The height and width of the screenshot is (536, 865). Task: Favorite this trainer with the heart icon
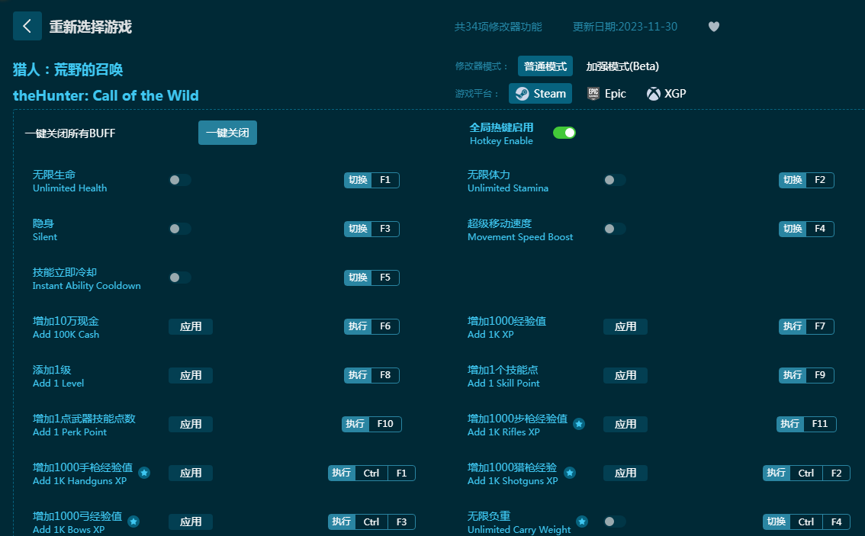tap(714, 27)
